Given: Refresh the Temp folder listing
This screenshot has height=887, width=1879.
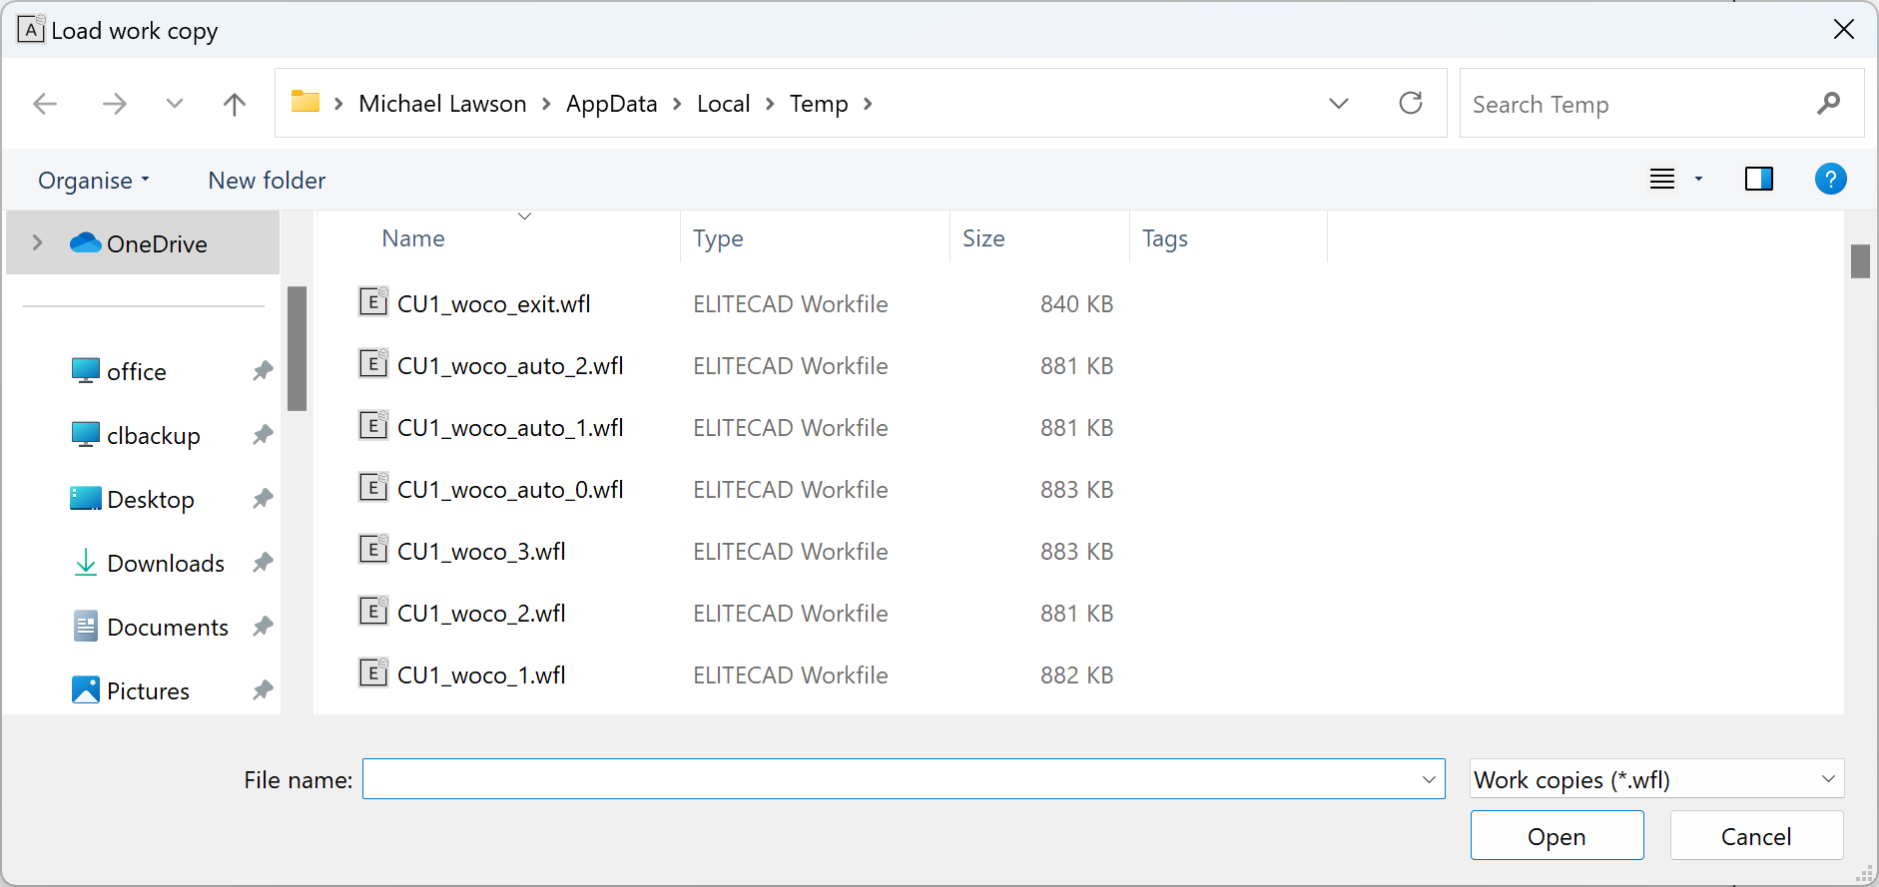Looking at the screenshot, I should (1410, 104).
